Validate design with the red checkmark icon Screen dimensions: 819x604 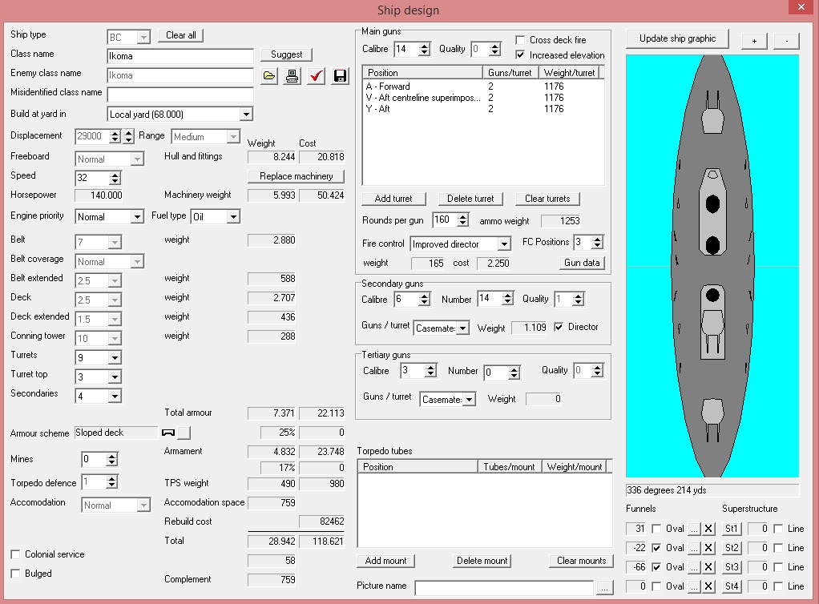pyautogui.click(x=316, y=76)
